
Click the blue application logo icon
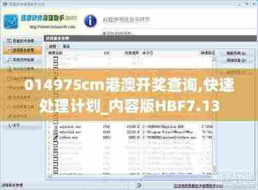coord(11,22)
